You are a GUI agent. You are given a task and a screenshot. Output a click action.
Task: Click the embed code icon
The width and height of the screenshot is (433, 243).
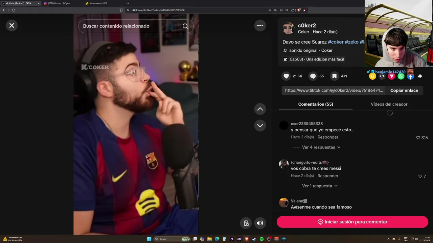point(382,76)
